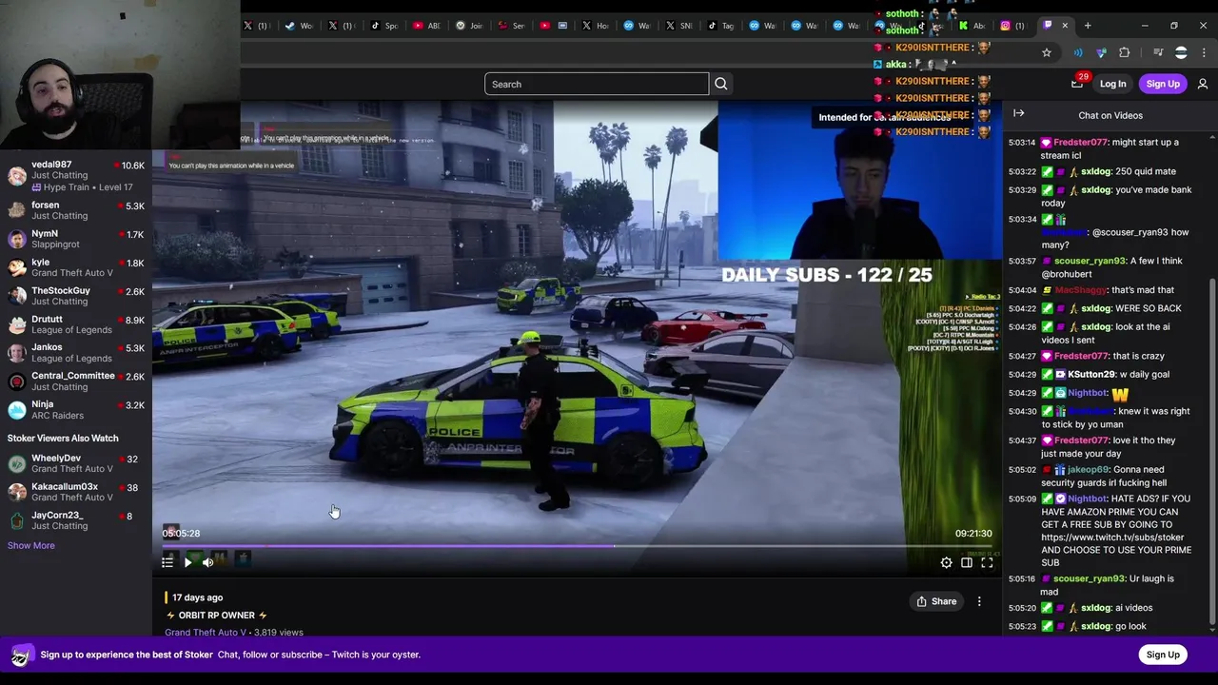Open Grand Theft Auto V category link
Screen dimensions: 1218x685
coord(205,632)
